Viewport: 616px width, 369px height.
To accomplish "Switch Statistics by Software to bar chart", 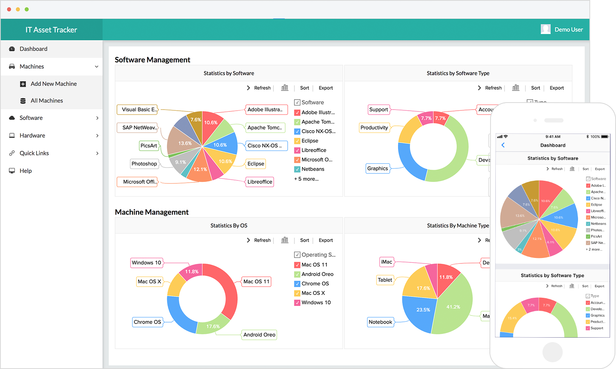I will click(x=285, y=88).
